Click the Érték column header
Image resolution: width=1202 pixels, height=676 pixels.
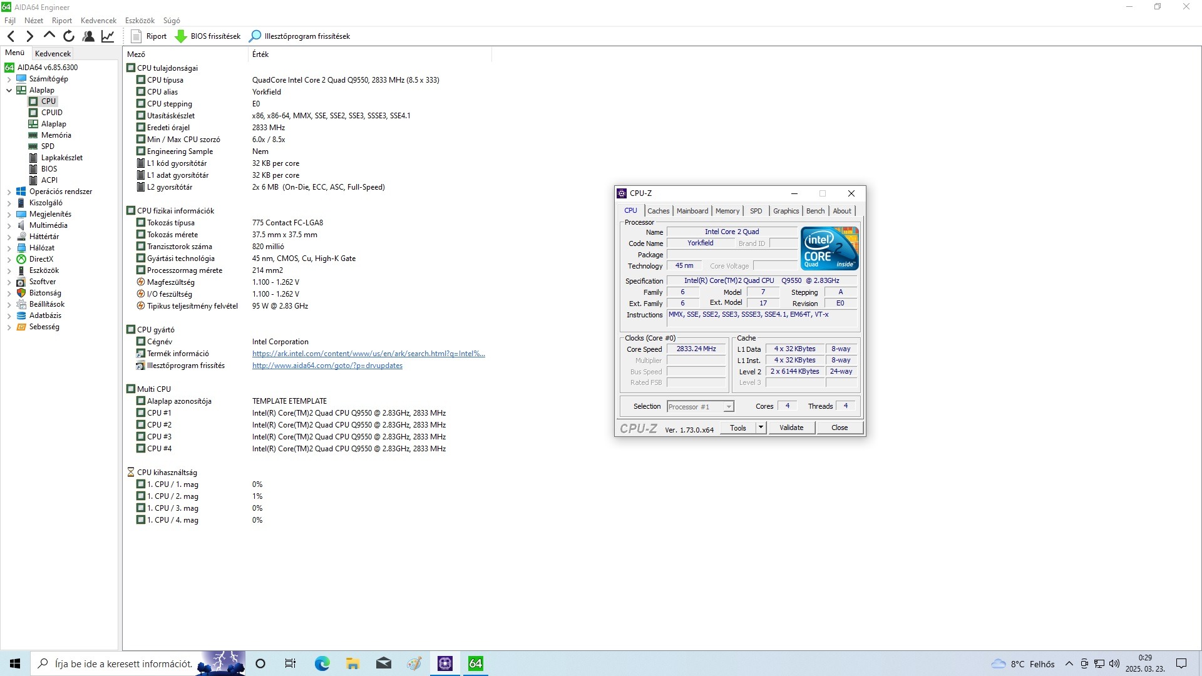tap(369, 54)
